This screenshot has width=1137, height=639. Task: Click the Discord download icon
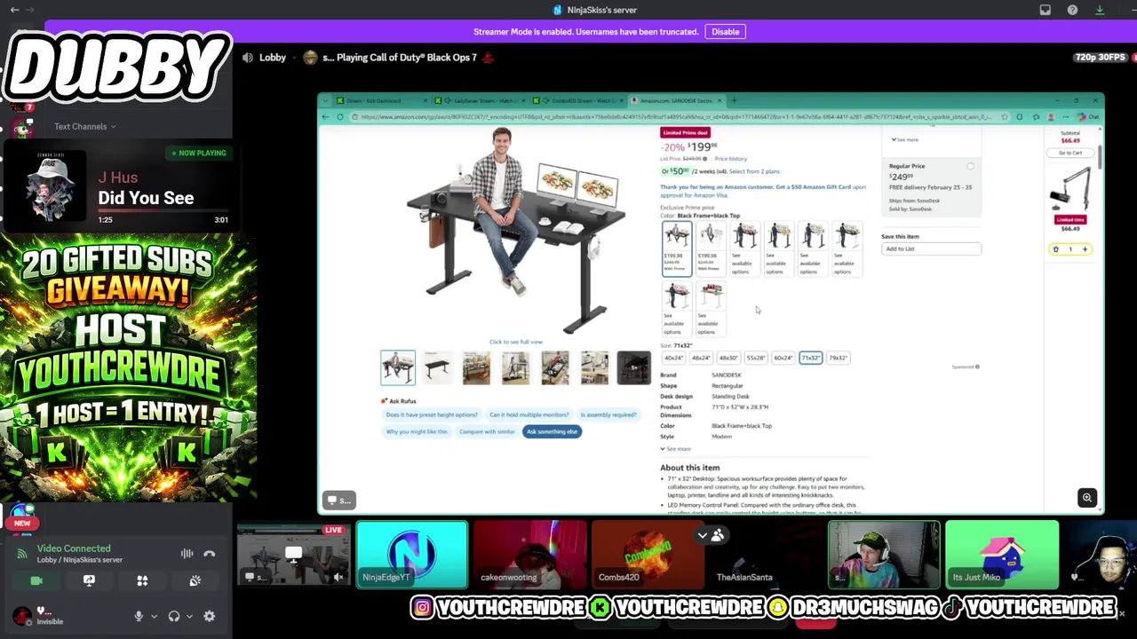(x=1100, y=10)
